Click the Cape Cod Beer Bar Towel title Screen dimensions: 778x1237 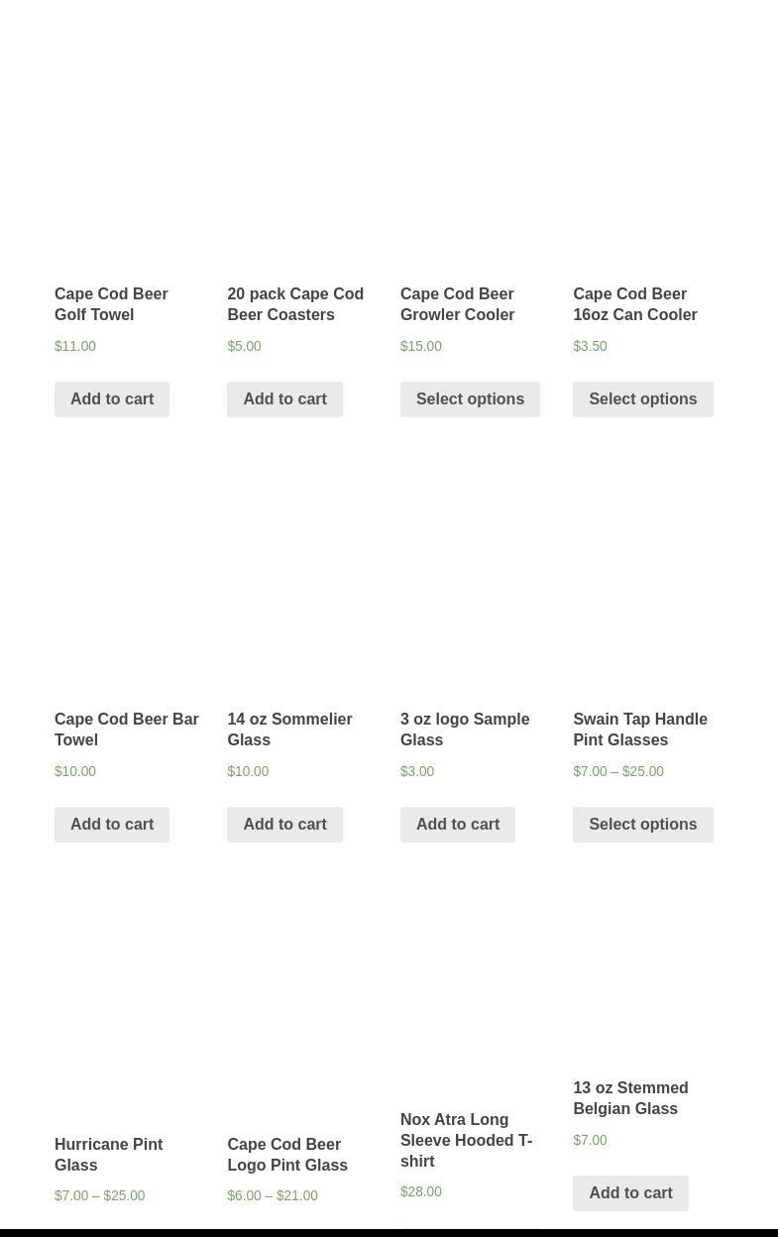click(126, 730)
